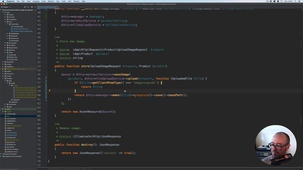Viewport: 303px width, 170px height.
Task: Collapse the project root folder
Action: (x=1, y=10)
